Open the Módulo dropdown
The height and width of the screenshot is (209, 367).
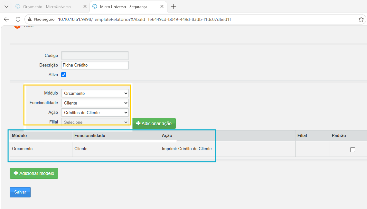coord(95,93)
